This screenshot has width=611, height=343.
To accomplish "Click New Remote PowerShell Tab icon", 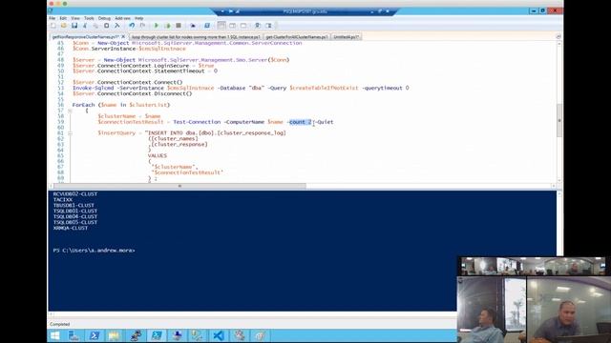I will click(193, 26).
